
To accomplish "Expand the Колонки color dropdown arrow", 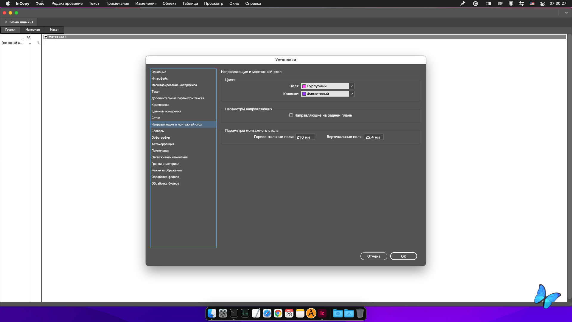I will click(x=352, y=94).
